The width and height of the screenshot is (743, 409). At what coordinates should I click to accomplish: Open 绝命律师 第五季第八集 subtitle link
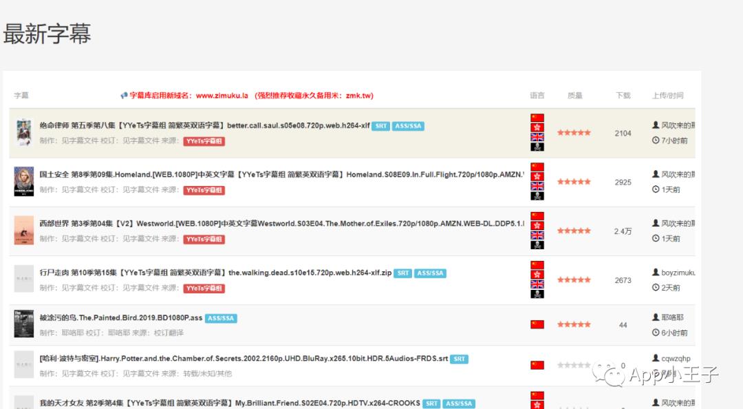coord(204,126)
